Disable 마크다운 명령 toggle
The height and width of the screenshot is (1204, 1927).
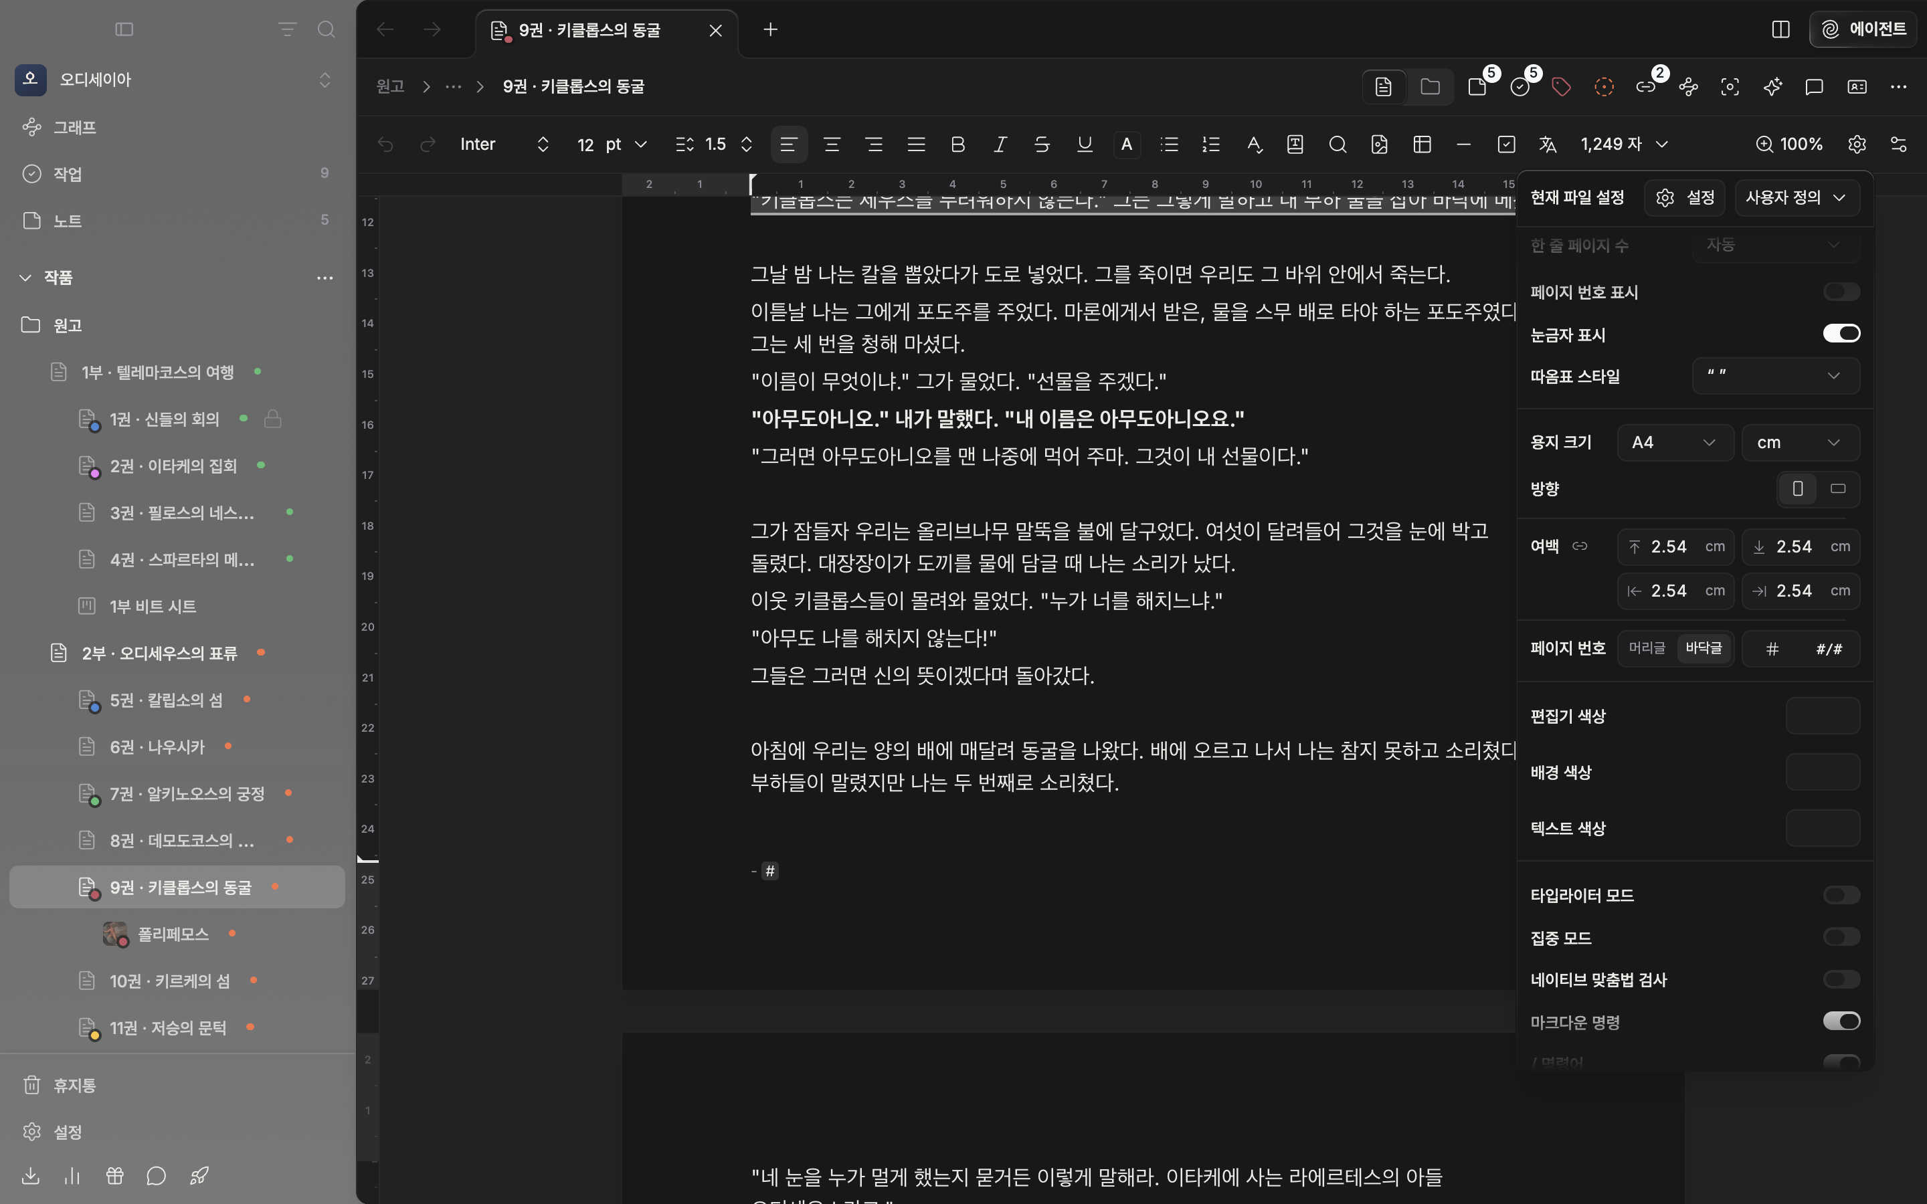coord(1841,1021)
